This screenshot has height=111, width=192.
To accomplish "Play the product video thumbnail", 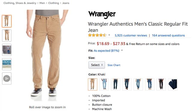I will click(7, 78).
